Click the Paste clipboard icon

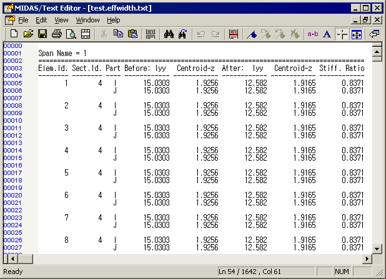[x=132, y=34]
